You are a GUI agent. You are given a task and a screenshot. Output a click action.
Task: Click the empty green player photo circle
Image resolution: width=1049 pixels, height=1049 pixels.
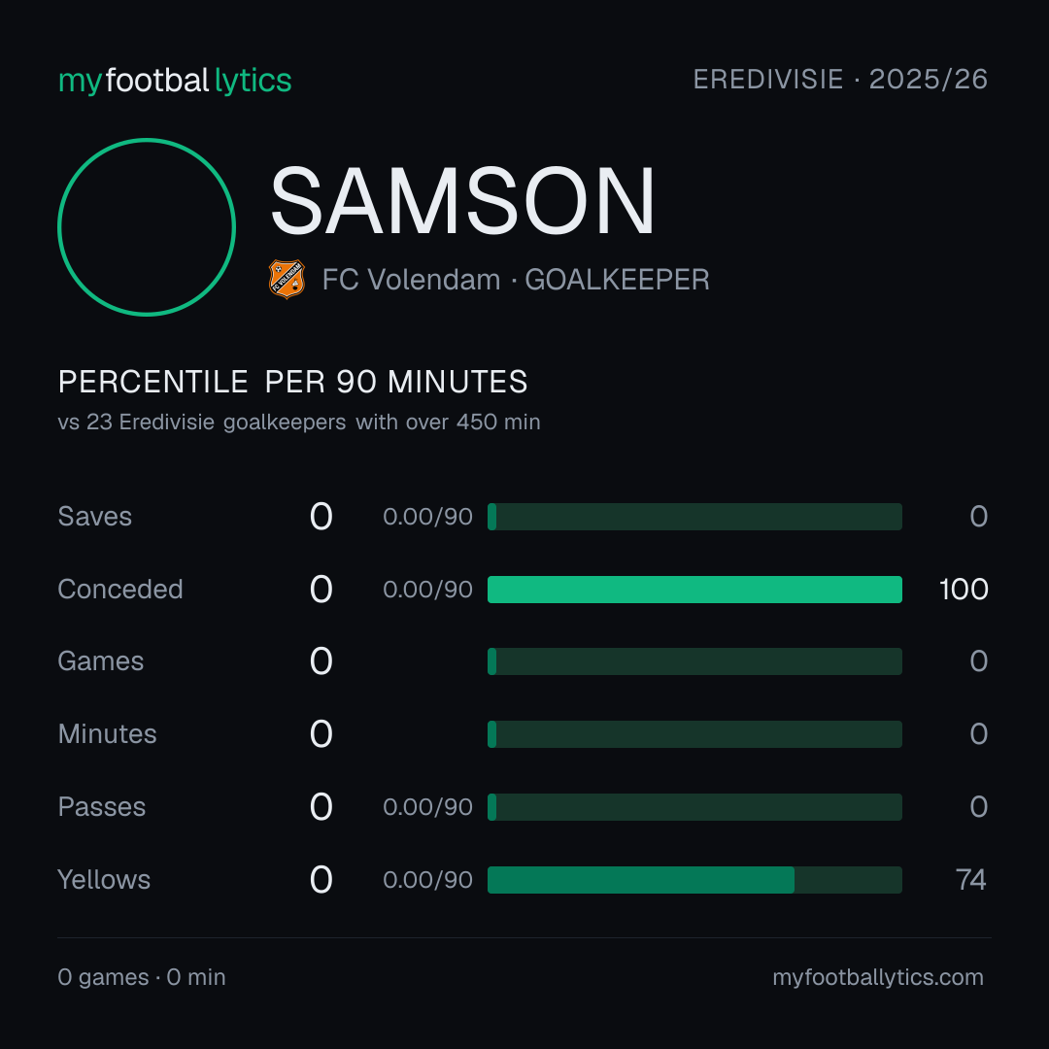coord(147,226)
